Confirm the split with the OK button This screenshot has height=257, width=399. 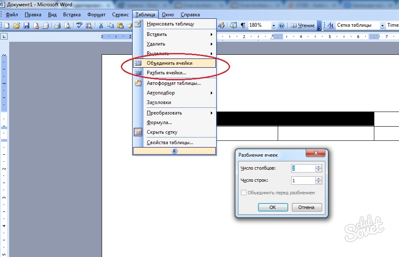pyautogui.click(x=273, y=207)
